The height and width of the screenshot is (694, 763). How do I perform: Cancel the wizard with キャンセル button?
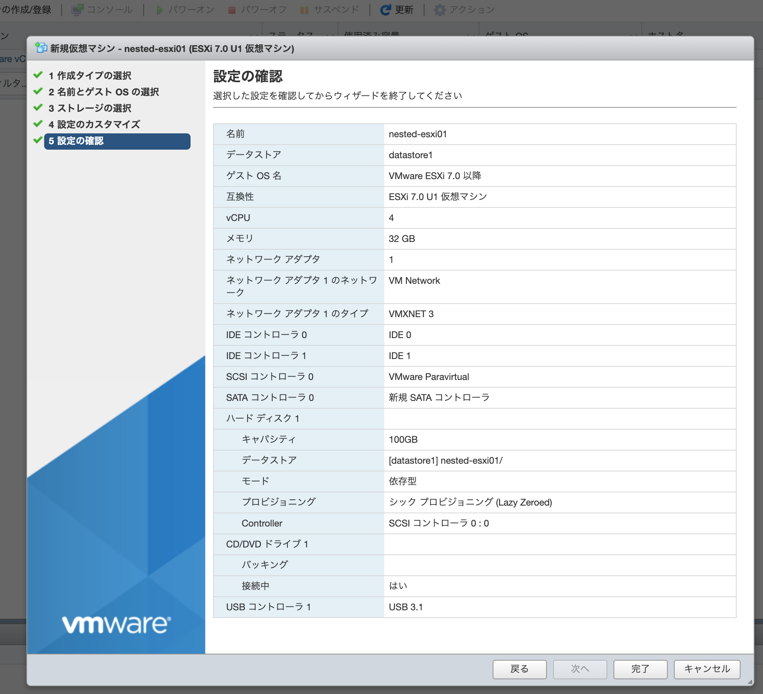[x=706, y=669]
